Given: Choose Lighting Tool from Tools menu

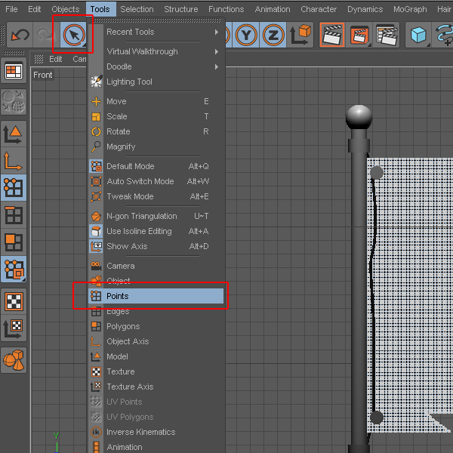Looking at the screenshot, I should 156,82.
